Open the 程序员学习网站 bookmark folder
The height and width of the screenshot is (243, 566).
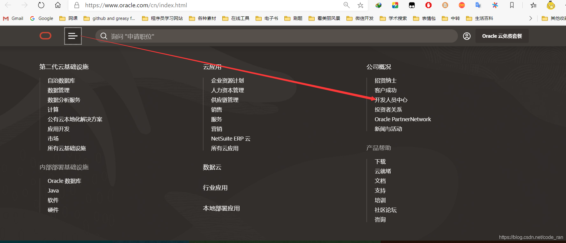162,18
